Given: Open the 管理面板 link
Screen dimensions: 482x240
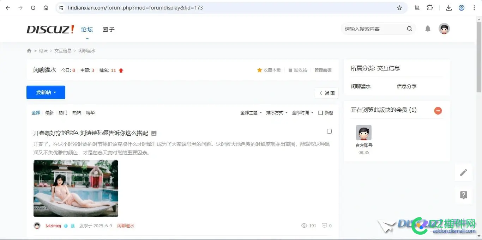Looking at the screenshot, I should 323,70.
